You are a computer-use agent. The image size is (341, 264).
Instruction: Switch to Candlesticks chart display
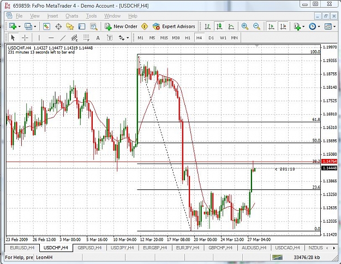tap(219, 27)
